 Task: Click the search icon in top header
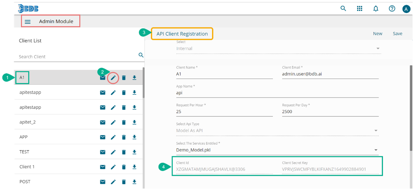coord(343,9)
